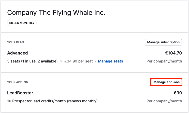Screen dimensions: 189x113
Task: Click the Advanced plan name
Action: point(17,53)
